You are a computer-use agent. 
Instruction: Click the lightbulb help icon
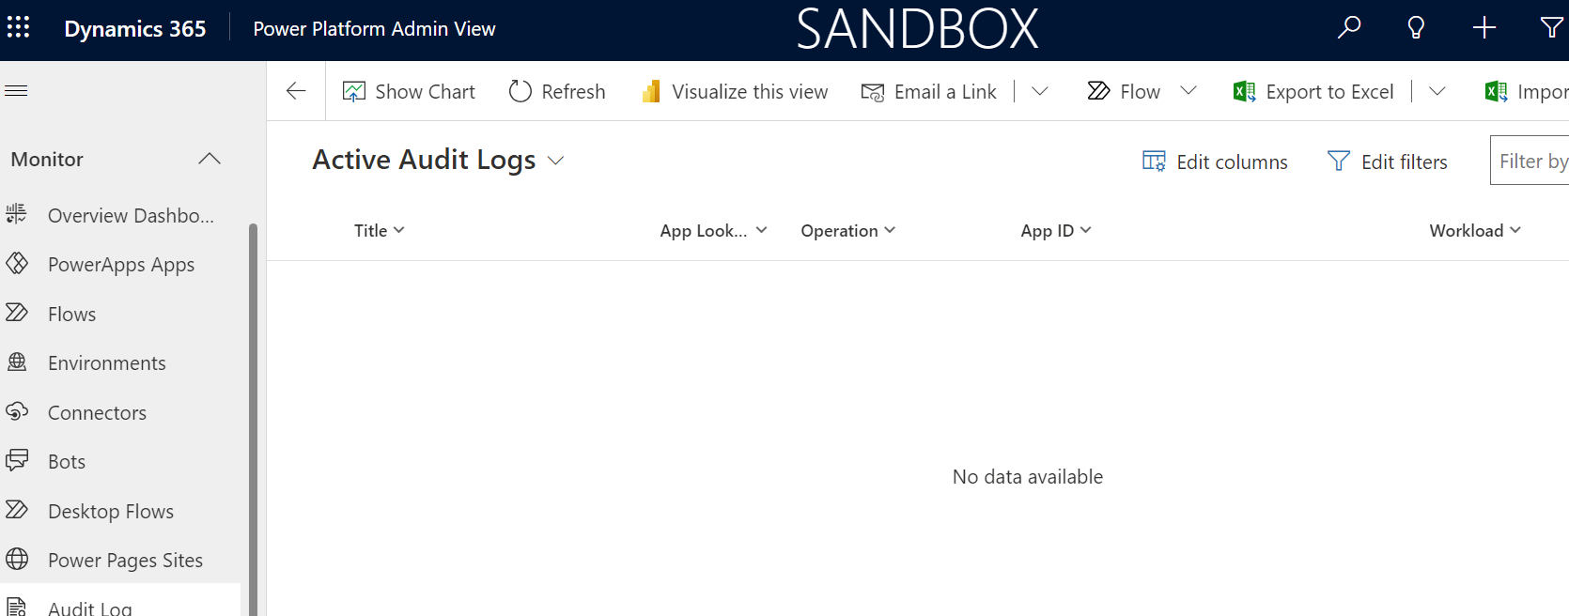pos(1416,27)
